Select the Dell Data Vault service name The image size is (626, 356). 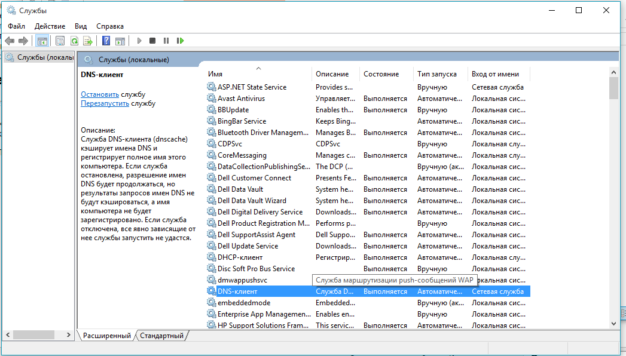pyautogui.click(x=240, y=189)
